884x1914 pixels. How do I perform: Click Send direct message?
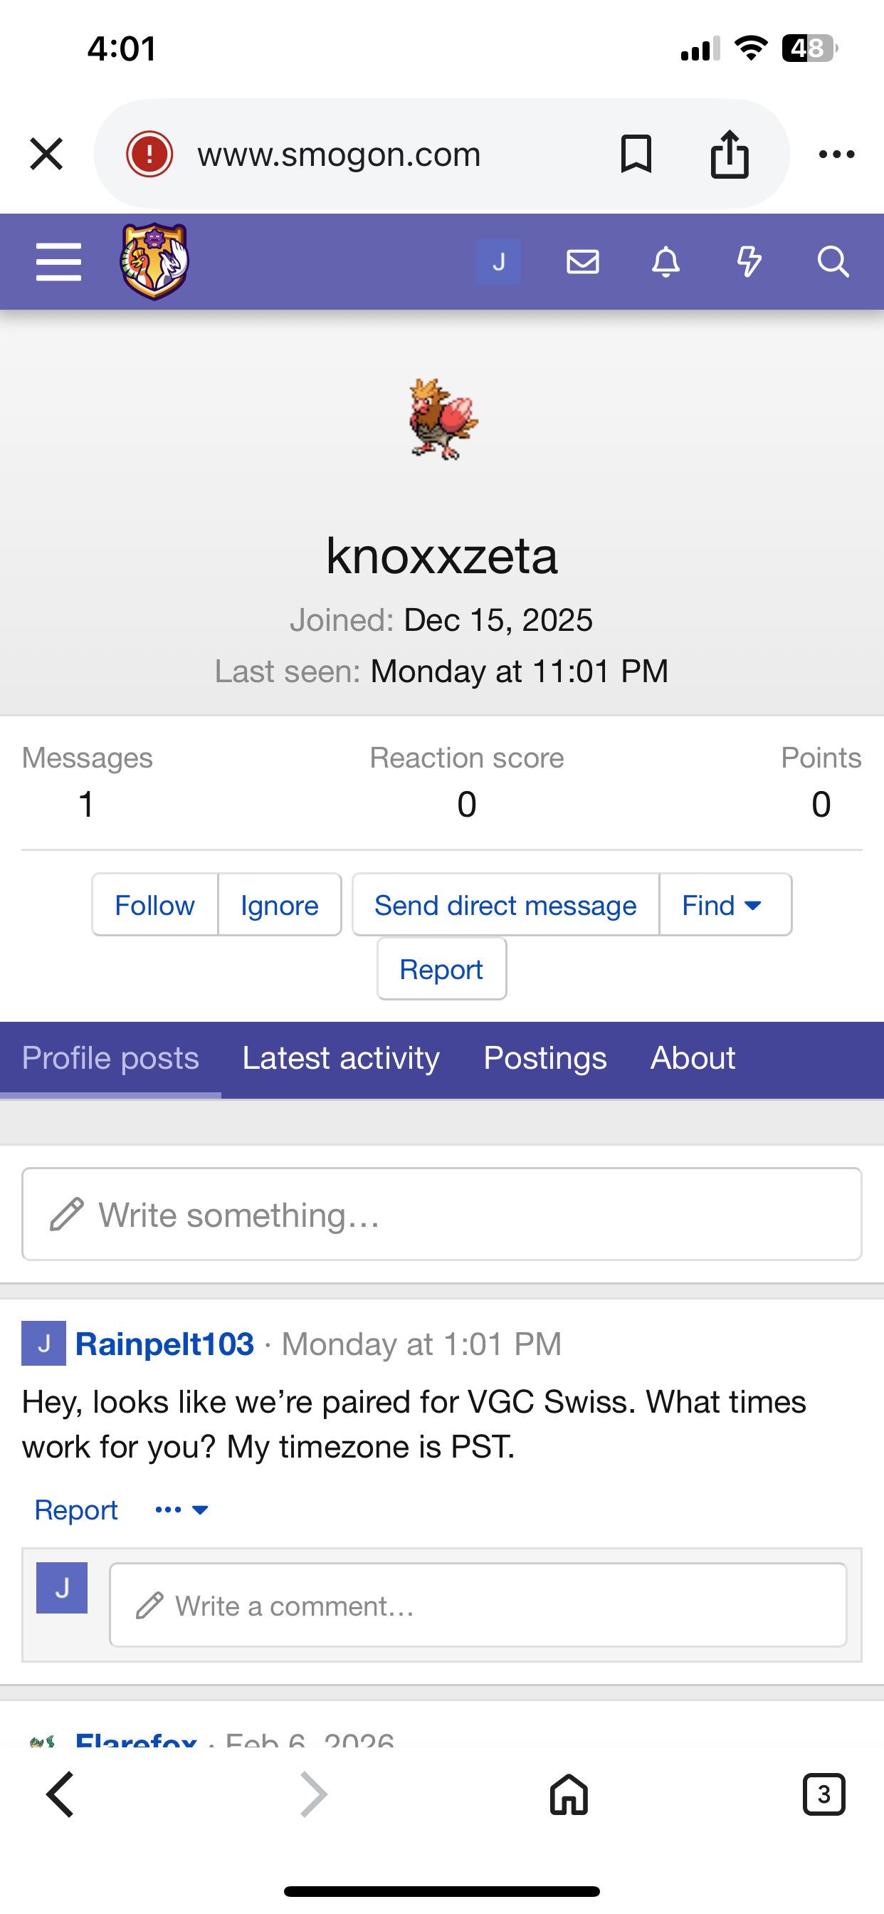point(505,905)
